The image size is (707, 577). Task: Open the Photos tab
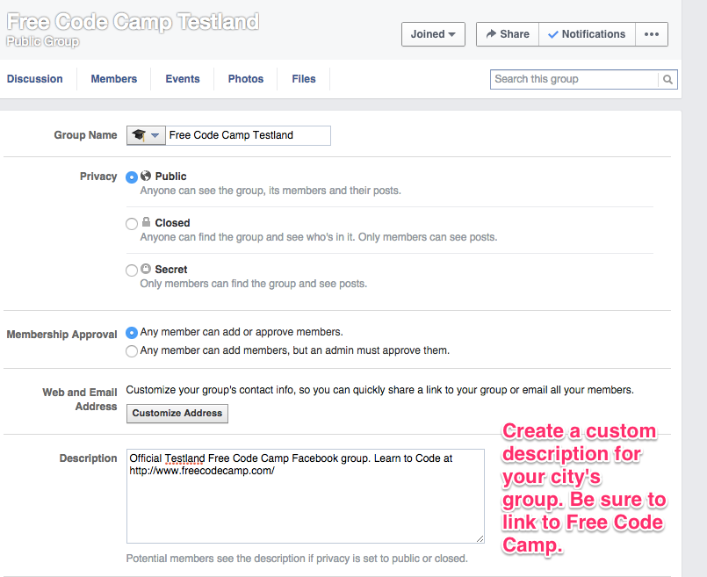point(246,78)
